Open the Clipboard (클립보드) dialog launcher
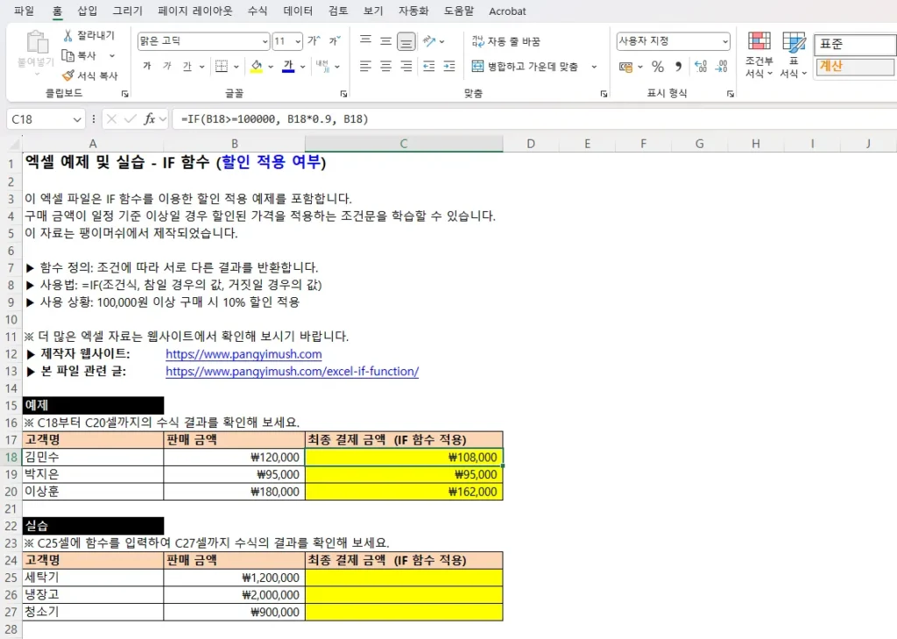The width and height of the screenshot is (897, 639). point(124,93)
